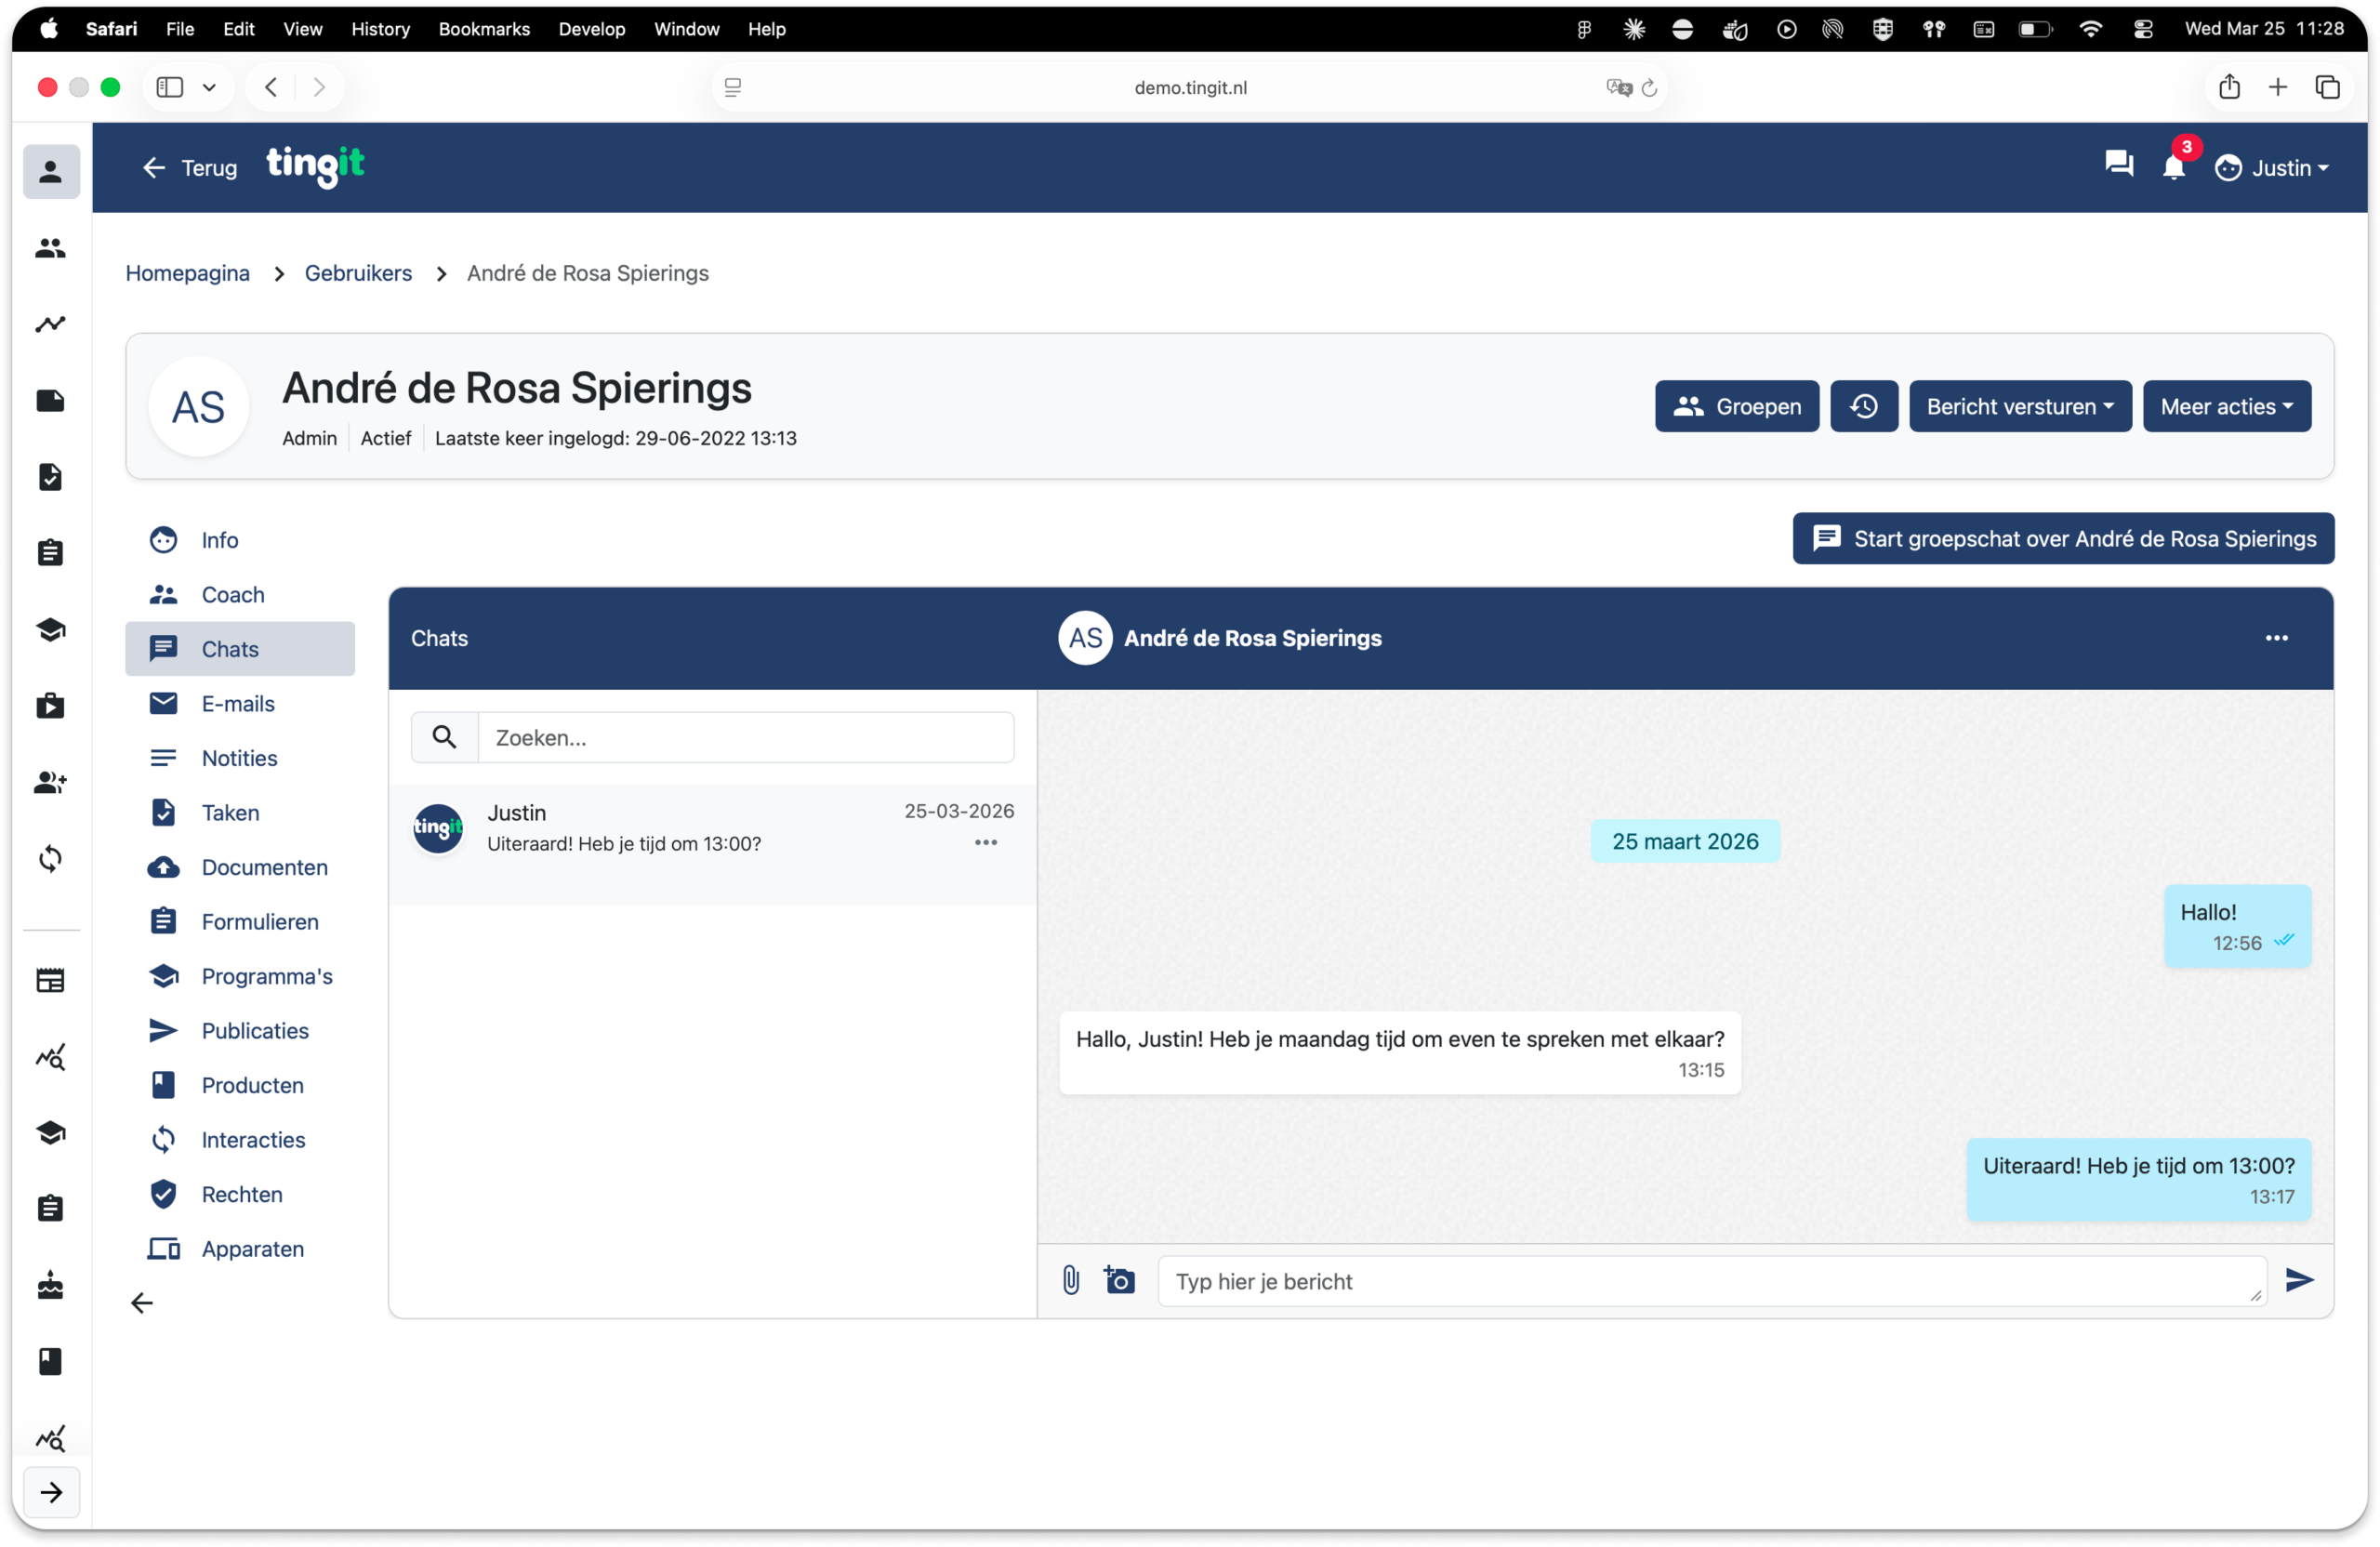
Task: Open the Publicaties section
Action: tap(240, 1031)
